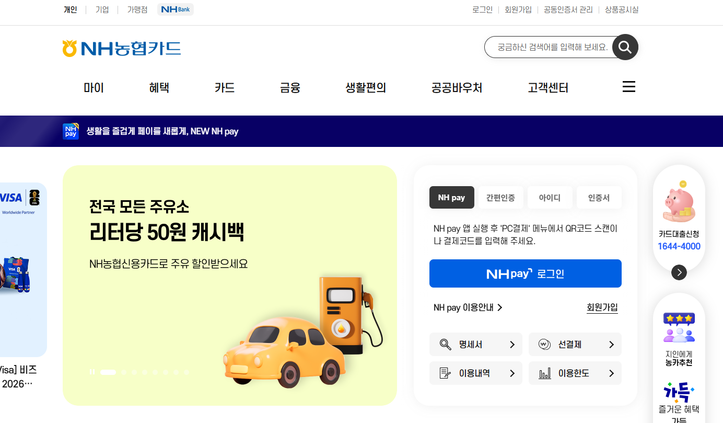Click the 이용한도 bar chart icon
723x423 pixels.
coord(544,373)
